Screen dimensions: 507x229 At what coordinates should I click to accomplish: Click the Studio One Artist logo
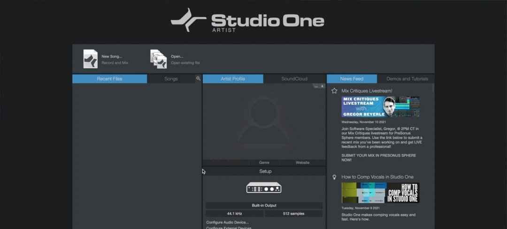(x=247, y=20)
